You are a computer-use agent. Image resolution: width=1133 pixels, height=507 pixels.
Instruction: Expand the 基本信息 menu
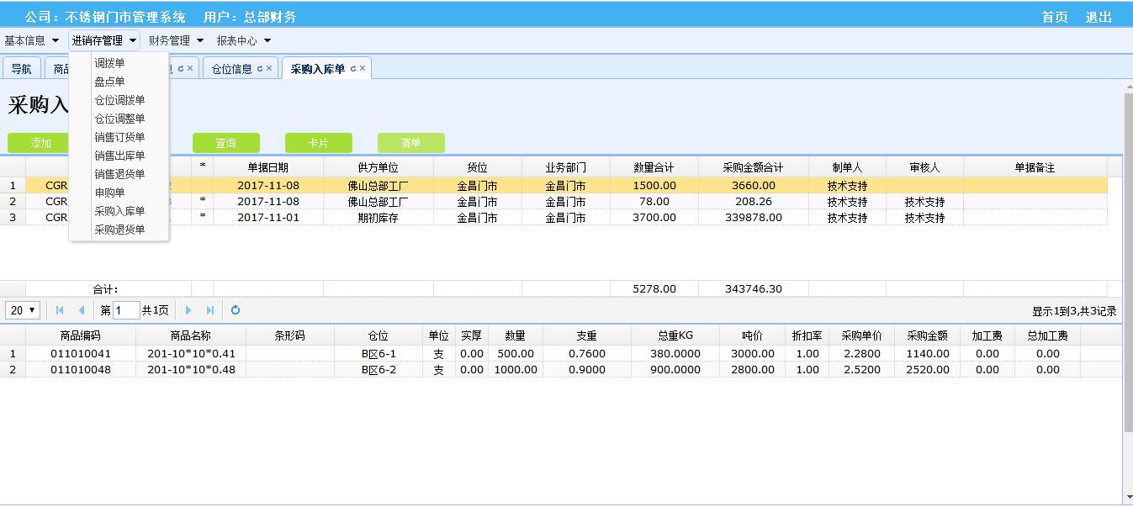32,40
